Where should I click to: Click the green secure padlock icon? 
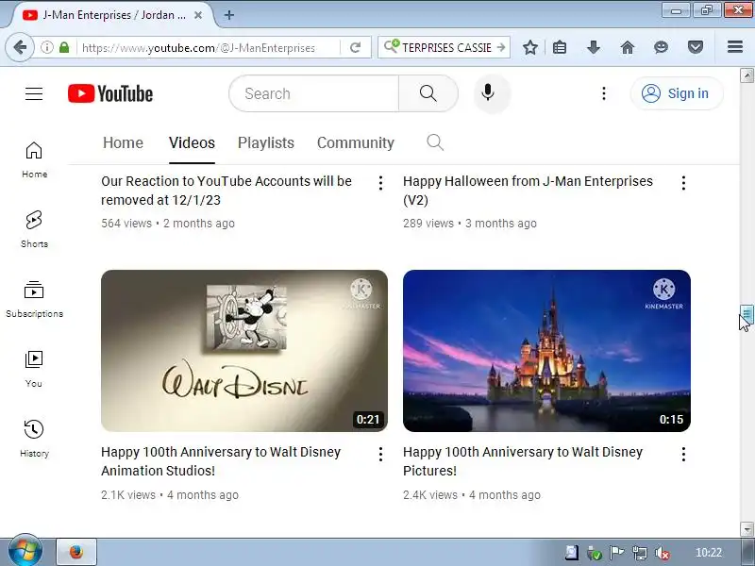tap(64, 47)
